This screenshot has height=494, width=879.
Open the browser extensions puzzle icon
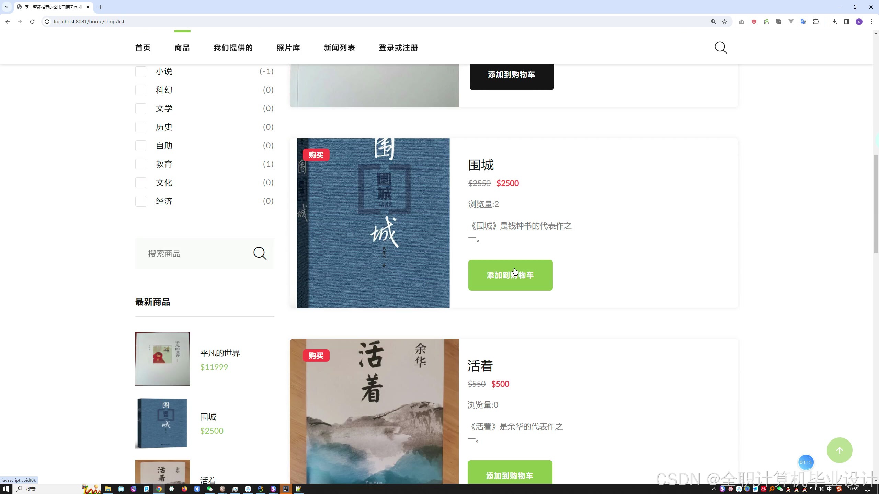click(x=816, y=22)
